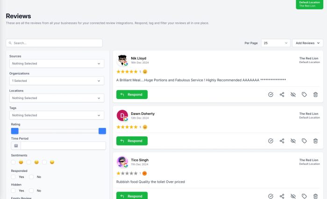
Task: Delete Dawn Doherty's review with trash icon
Action: (315, 141)
